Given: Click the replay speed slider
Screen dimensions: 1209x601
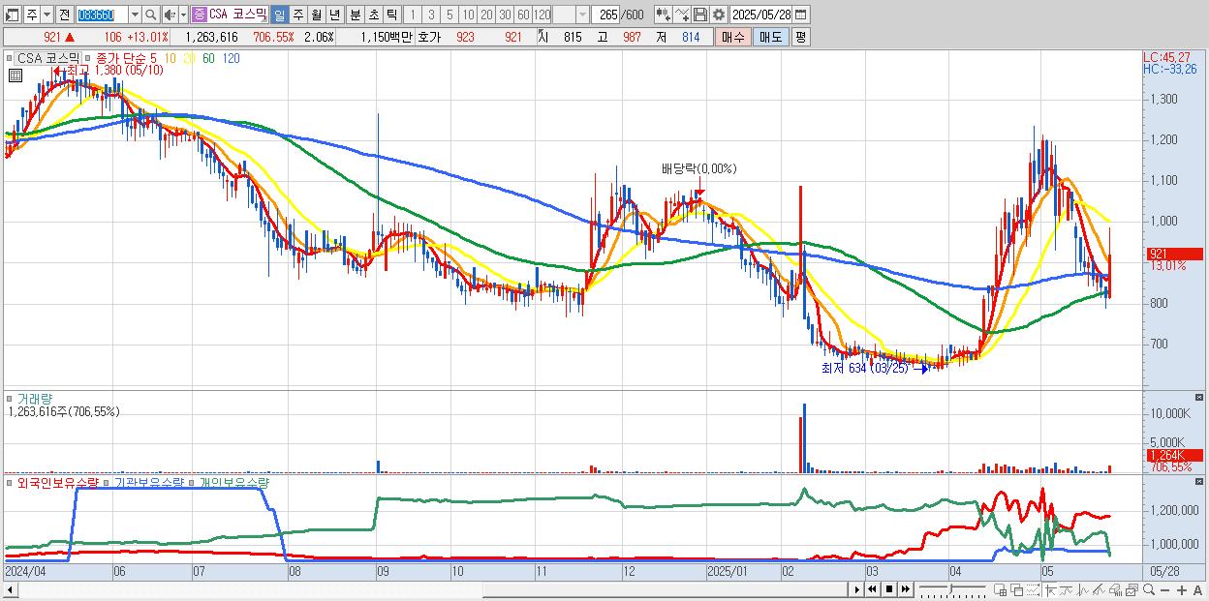Looking at the screenshot, I should click(952, 589).
